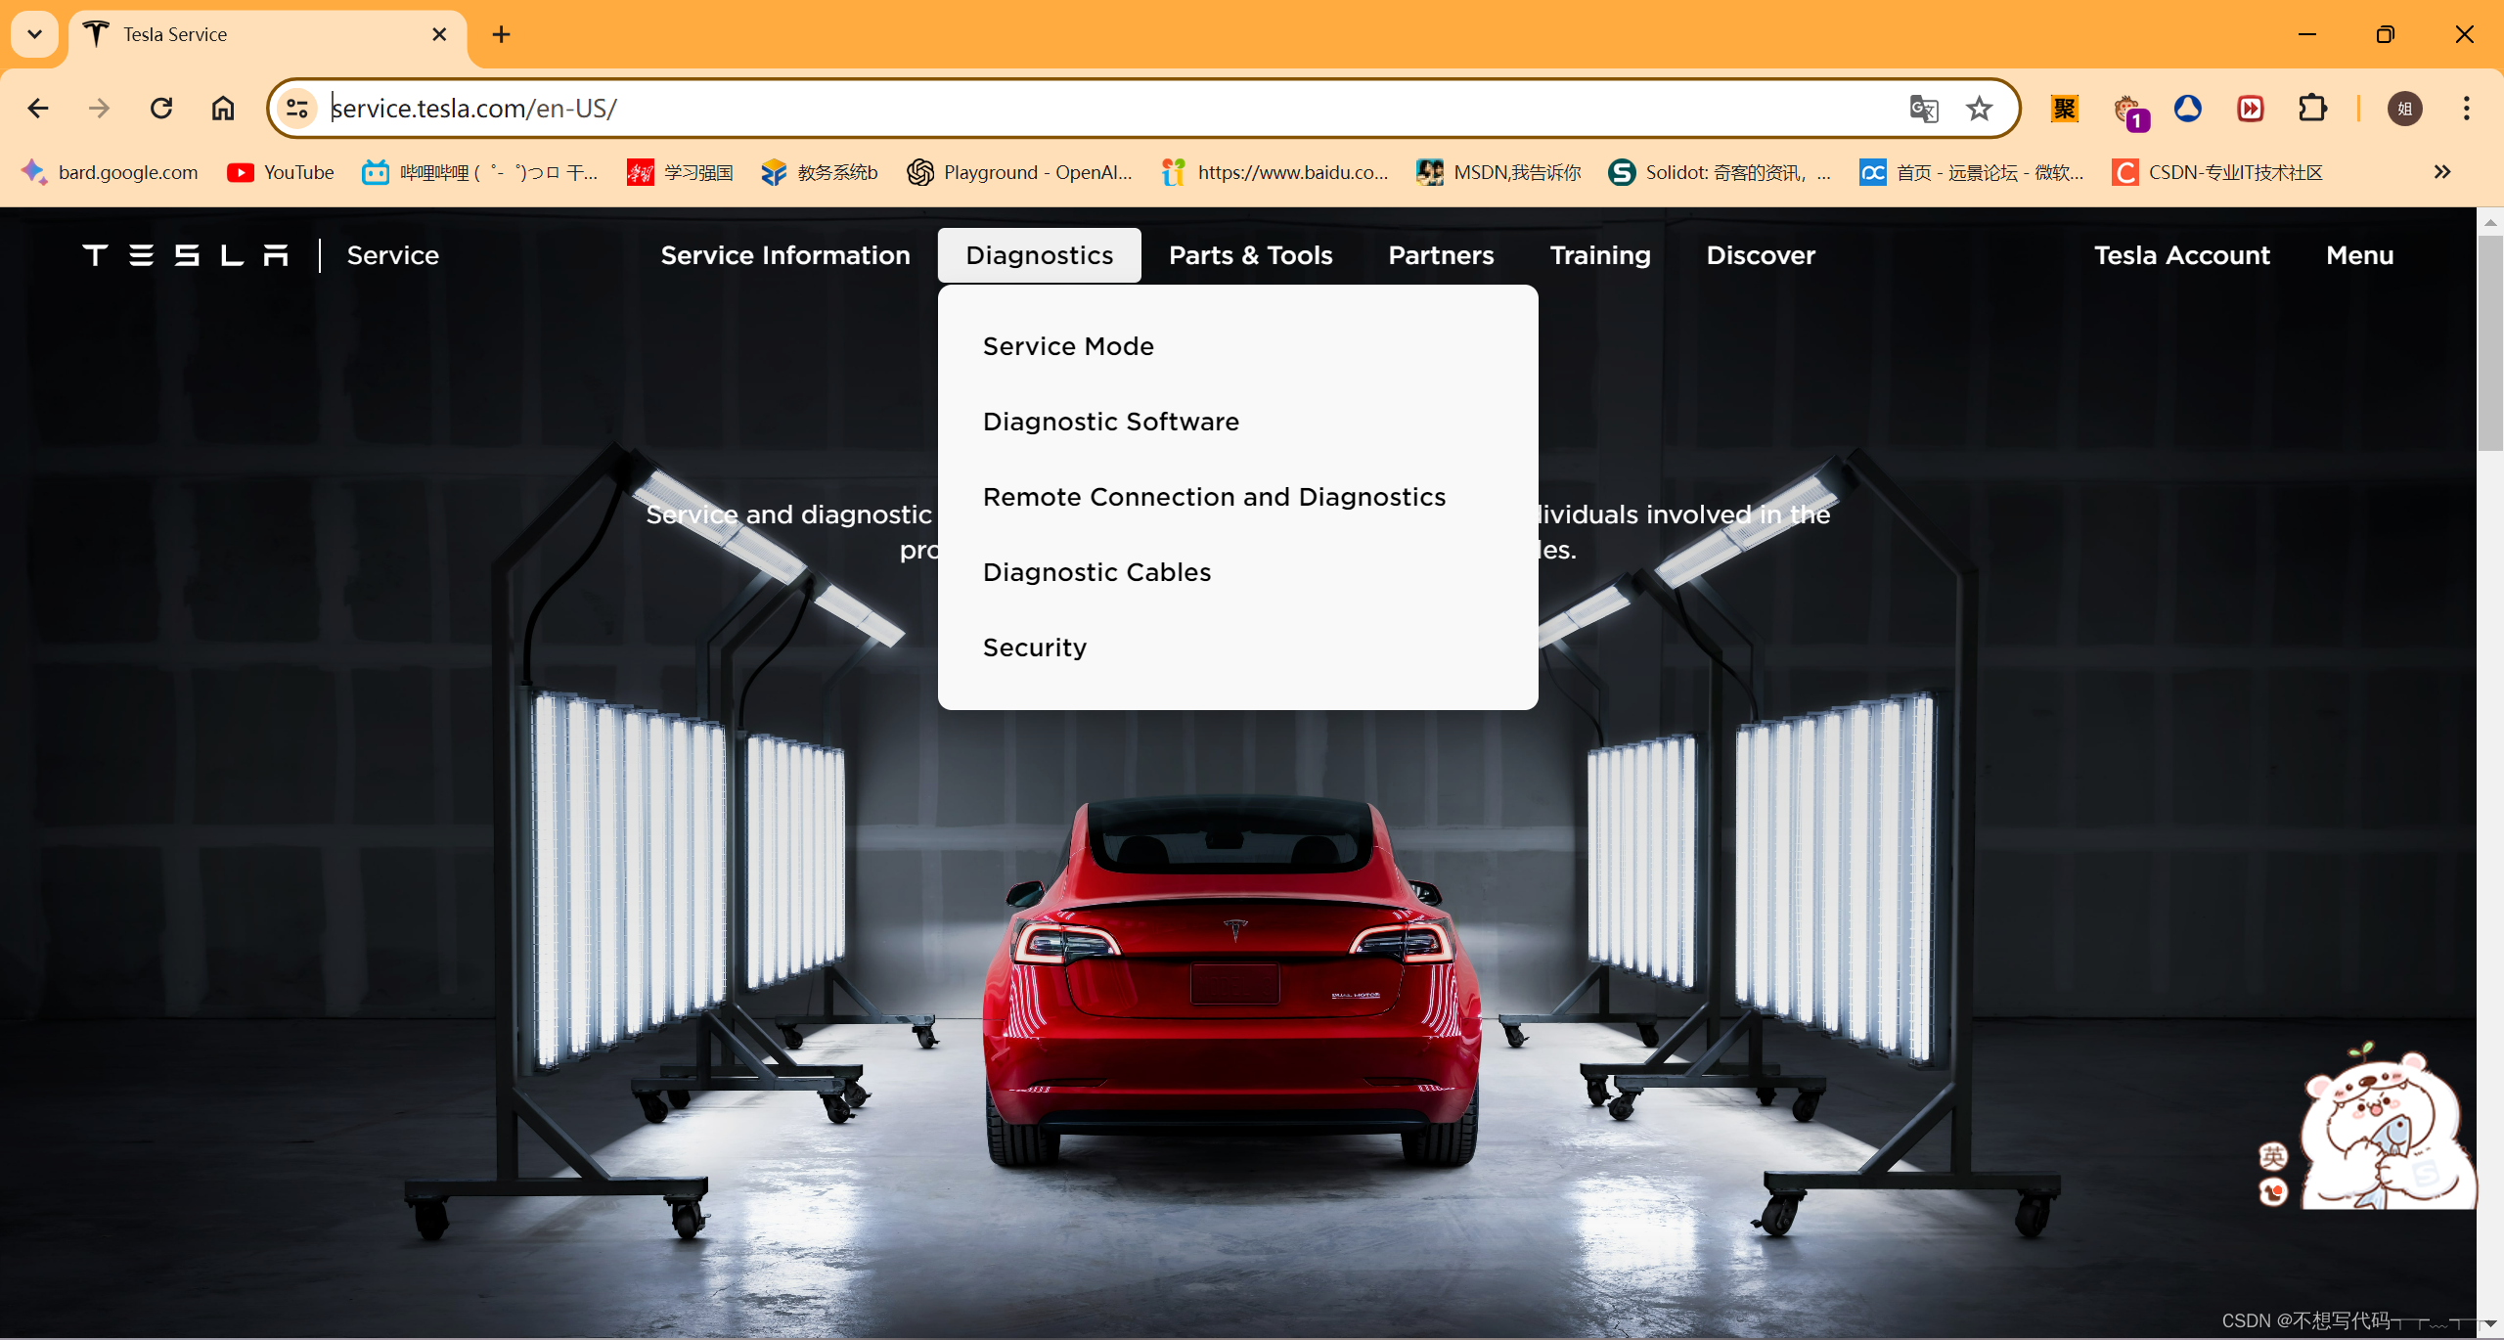Viewport: 2504px width, 1340px height.
Task: Open site information icon beside URL
Action: point(296,109)
